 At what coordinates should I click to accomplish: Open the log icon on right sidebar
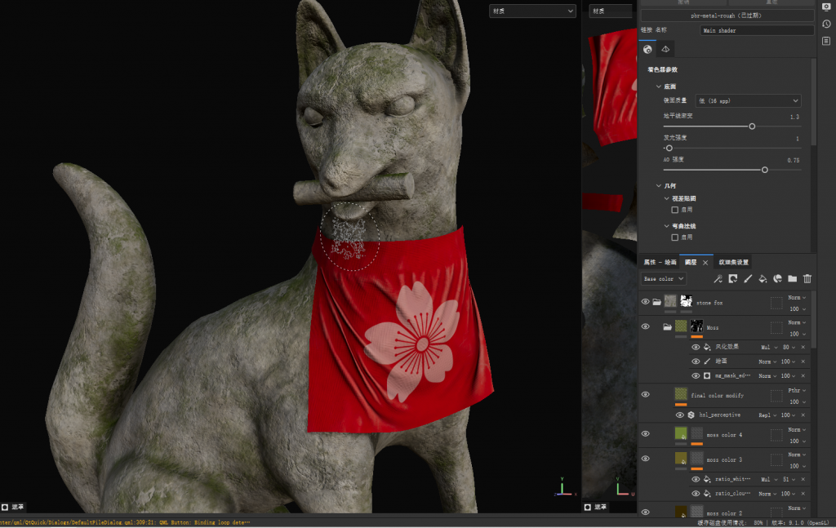click(826, 41)
